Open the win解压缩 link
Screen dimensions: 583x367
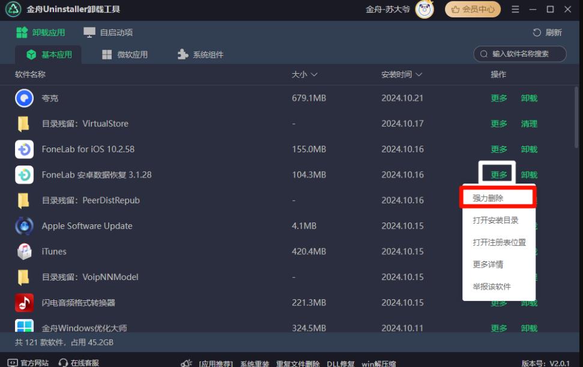(x=378, y=363)
